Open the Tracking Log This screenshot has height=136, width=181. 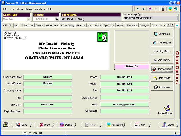162,43
